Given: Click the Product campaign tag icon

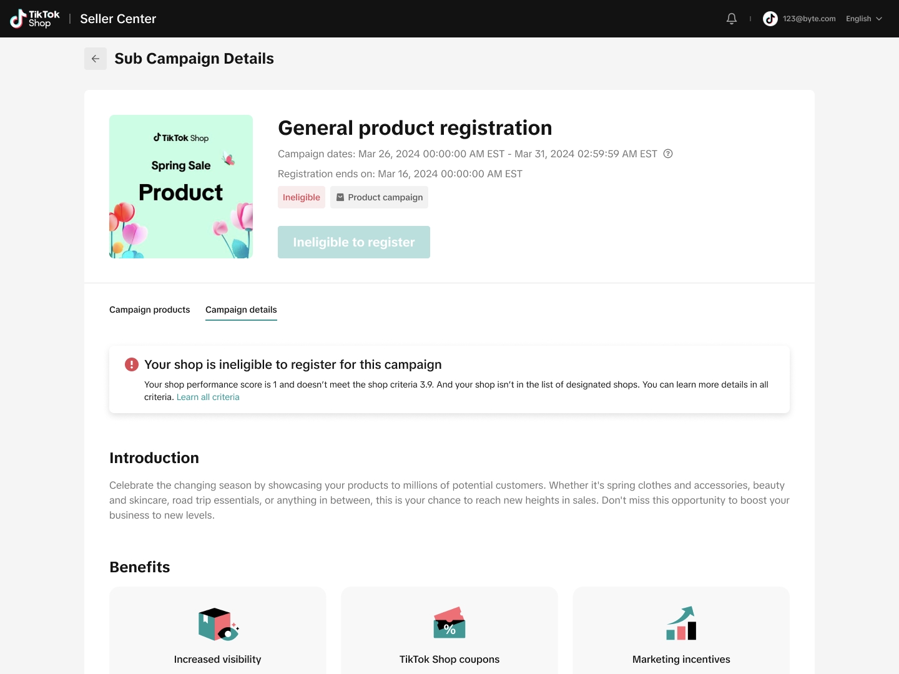Looking at the screenshot, I should (x=340, y=197).
